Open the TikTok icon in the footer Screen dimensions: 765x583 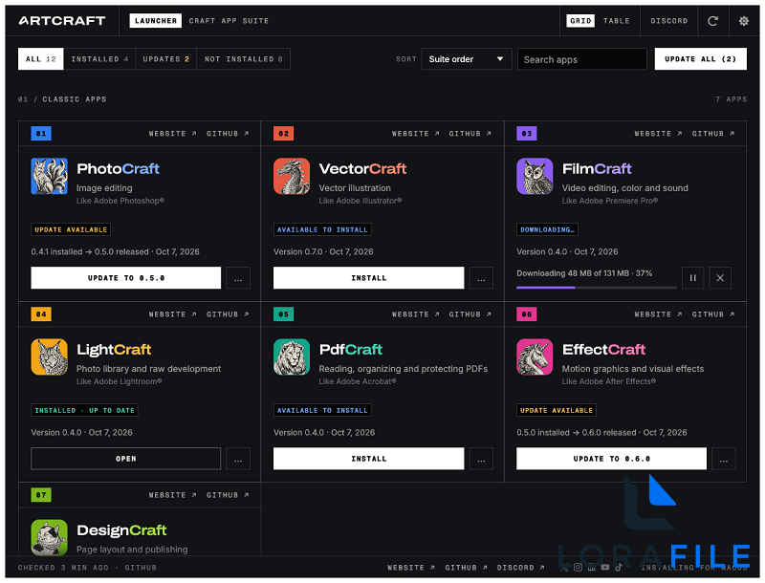pos(619,568)
